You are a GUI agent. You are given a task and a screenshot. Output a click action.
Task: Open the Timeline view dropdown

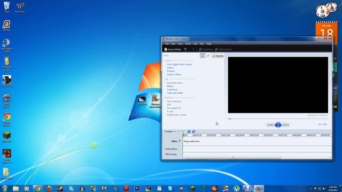click(x=170, y=132)
